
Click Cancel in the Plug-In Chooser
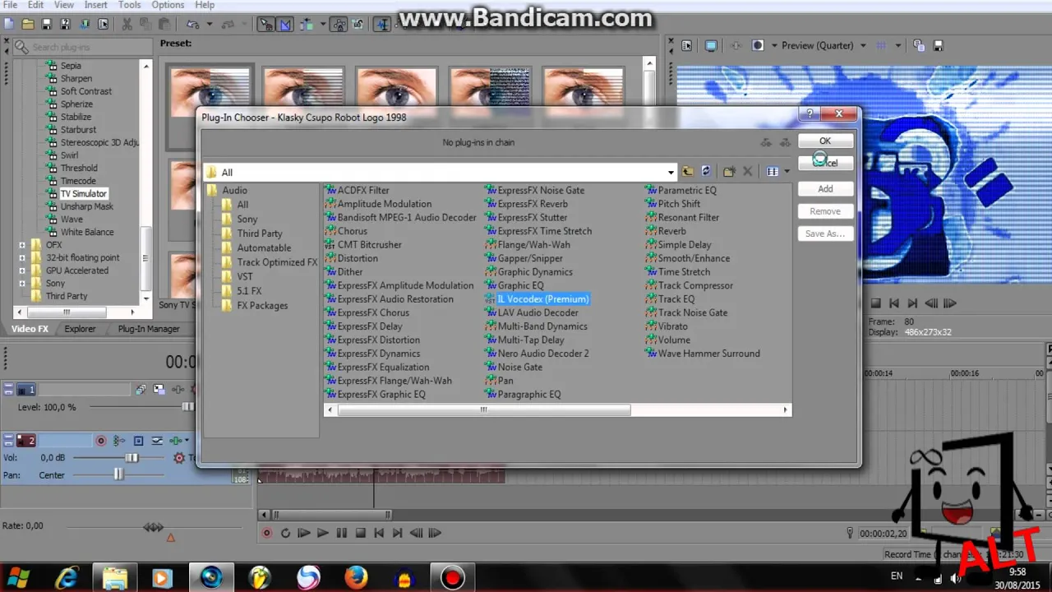point(825,163)
